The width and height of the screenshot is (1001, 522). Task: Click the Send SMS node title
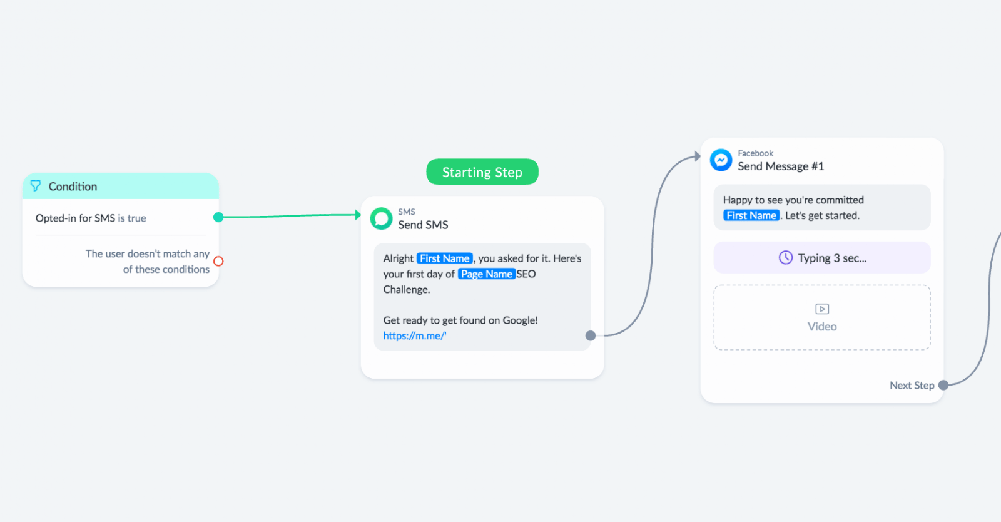[x=423, y=225]
